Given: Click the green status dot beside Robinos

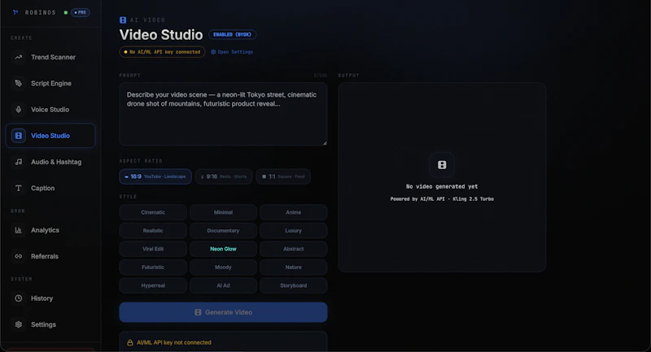Looking at the screenshot, I should [x=66, y=12].
